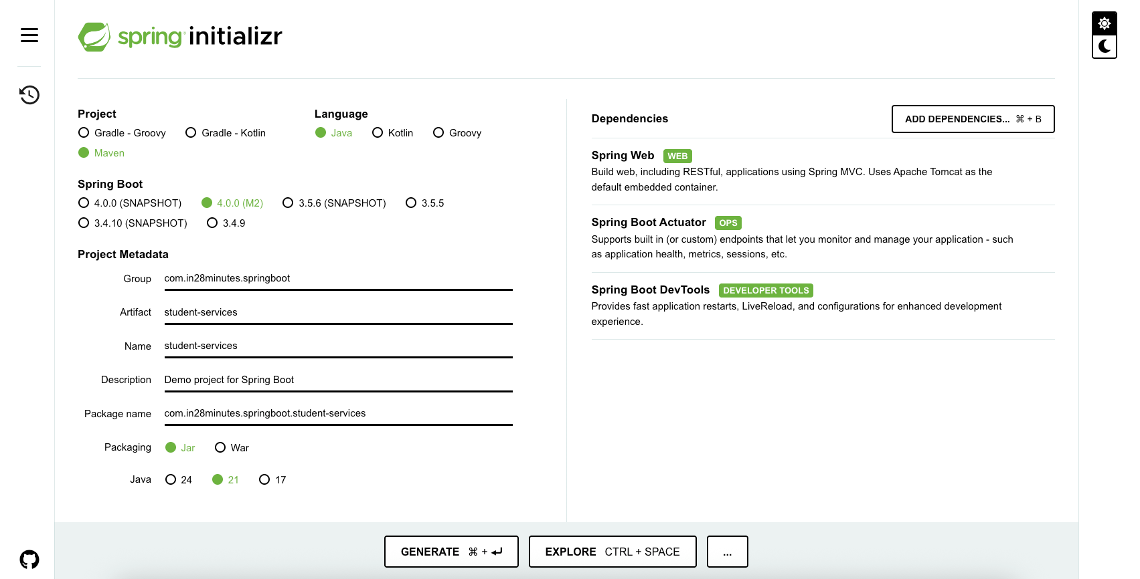This screenshot has height=579, width=1140.
Task: Open the Add Dependencies dialog
Action: pyautogui.click(x=973, y=119)
